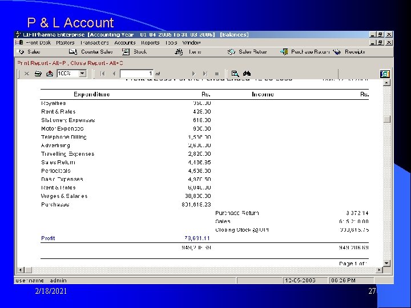Select the Travelling Expenses row
411x308 pixels.
[x=126, y=154]
